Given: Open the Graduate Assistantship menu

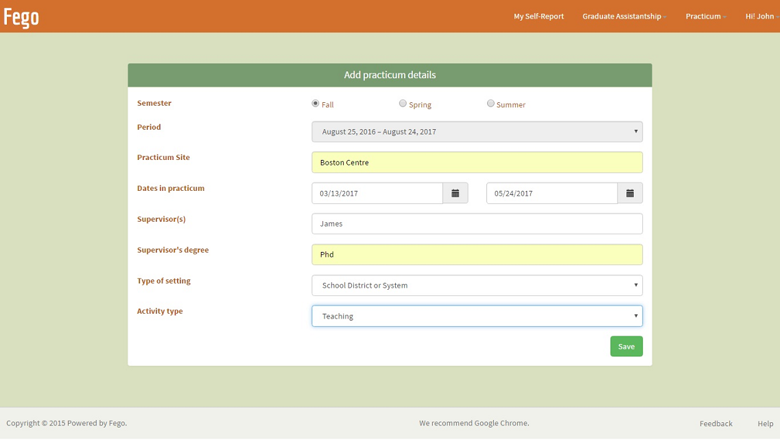Looking at the screenshot, I should pos(624,16).
